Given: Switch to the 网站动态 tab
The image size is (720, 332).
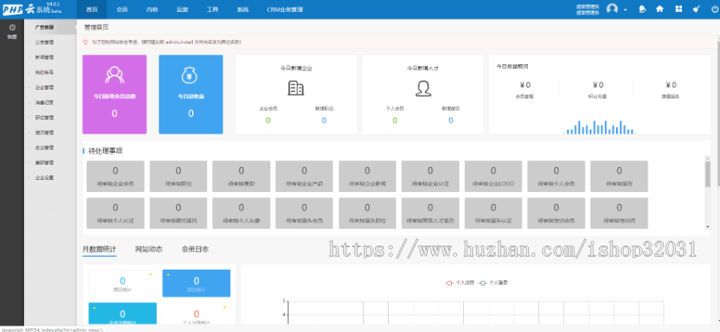Looking at the screenshot, I should click(149, 250).
